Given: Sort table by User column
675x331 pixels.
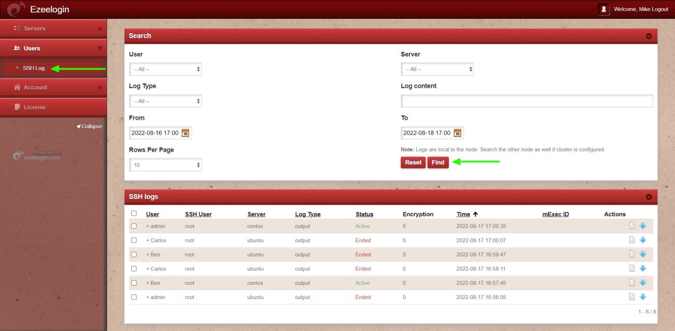Looking at the screenshot, I should 152,214.
